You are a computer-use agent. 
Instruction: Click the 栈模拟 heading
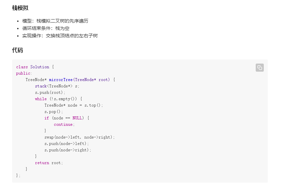pos(20,8)
